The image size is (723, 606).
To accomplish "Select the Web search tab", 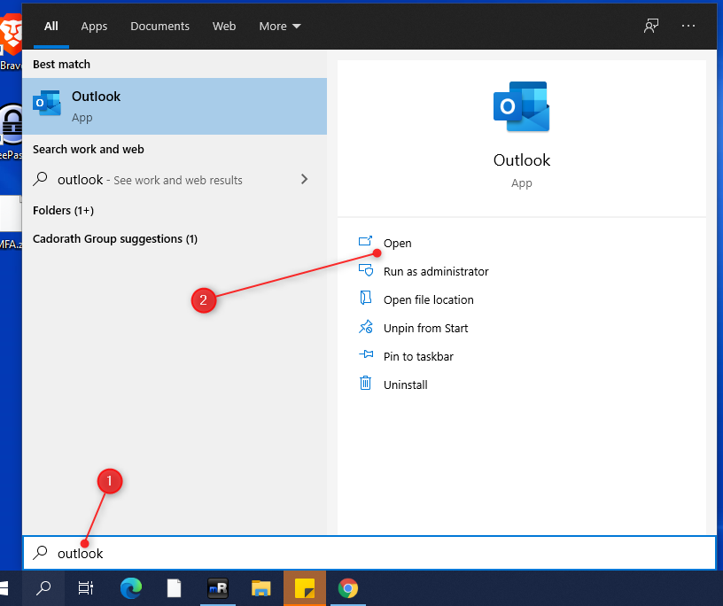I will (224, 27).
